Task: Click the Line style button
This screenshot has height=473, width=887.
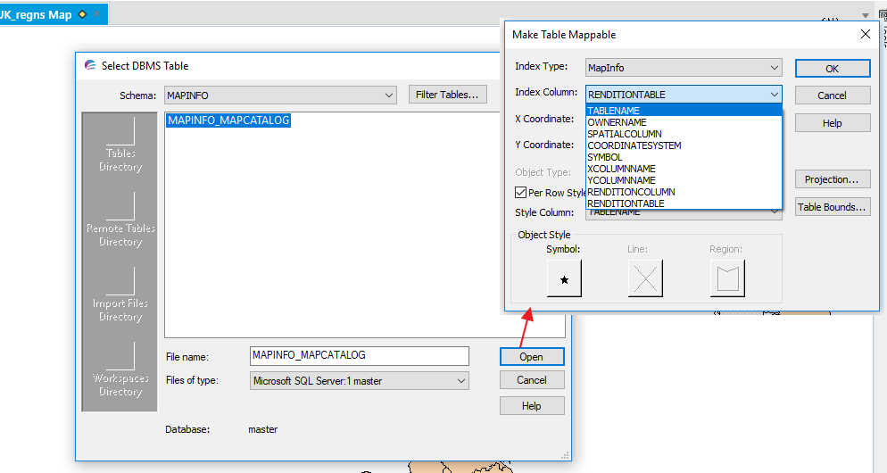Action: pyautogui.click(x=645, y=278)
